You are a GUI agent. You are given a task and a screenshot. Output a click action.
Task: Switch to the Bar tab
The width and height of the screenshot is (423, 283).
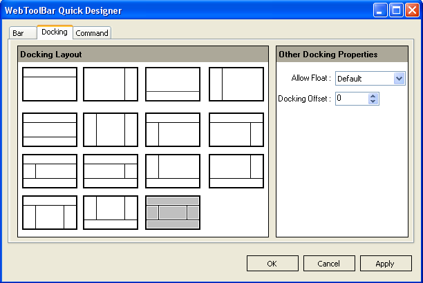[x=19, y=33]
